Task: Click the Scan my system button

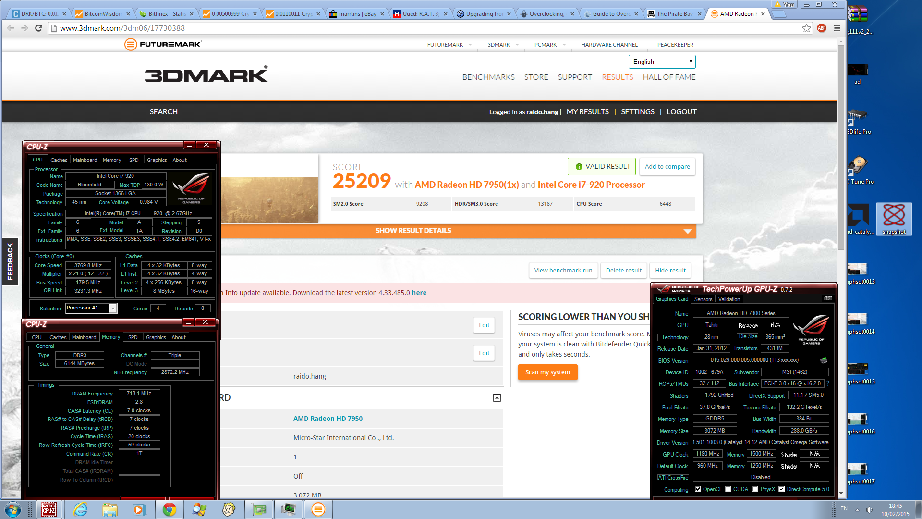Action: (547, 372)
